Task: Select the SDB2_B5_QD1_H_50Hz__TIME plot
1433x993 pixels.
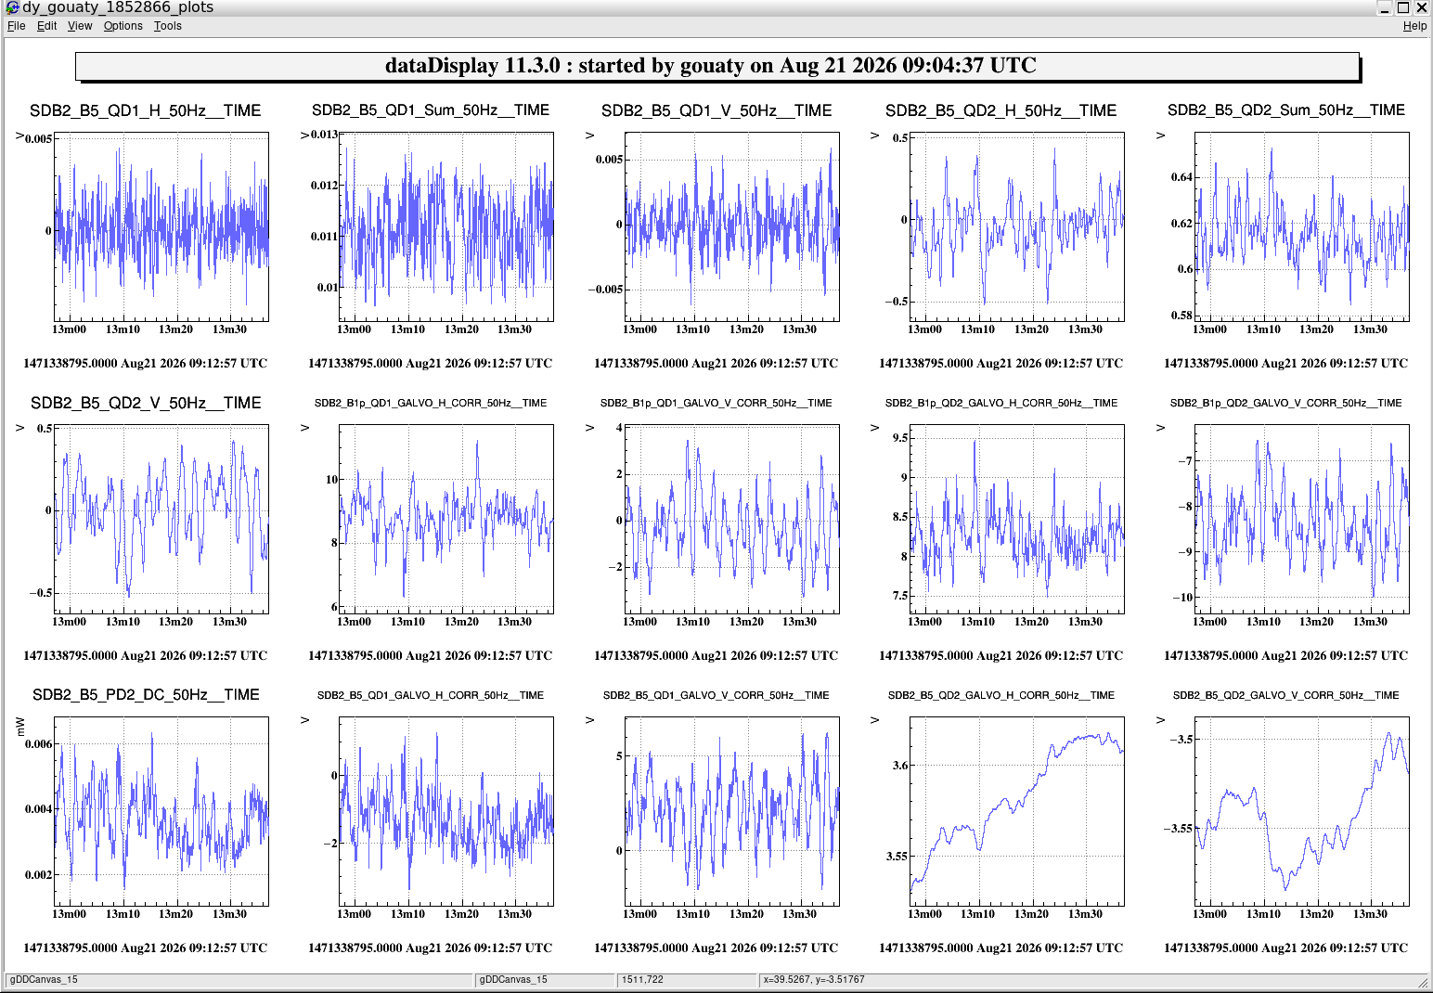Action: [161, 227]
